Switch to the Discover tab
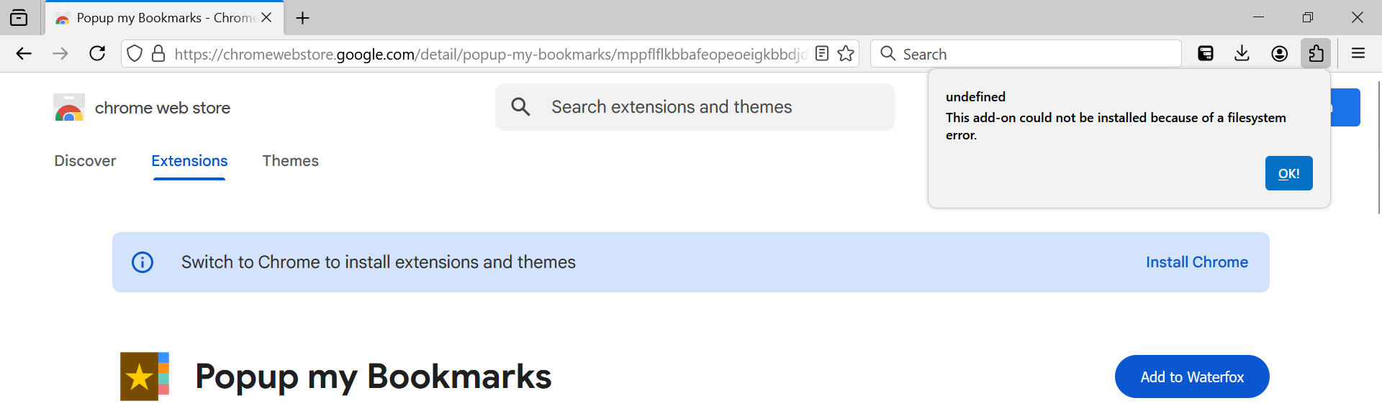 pos(85,161)
